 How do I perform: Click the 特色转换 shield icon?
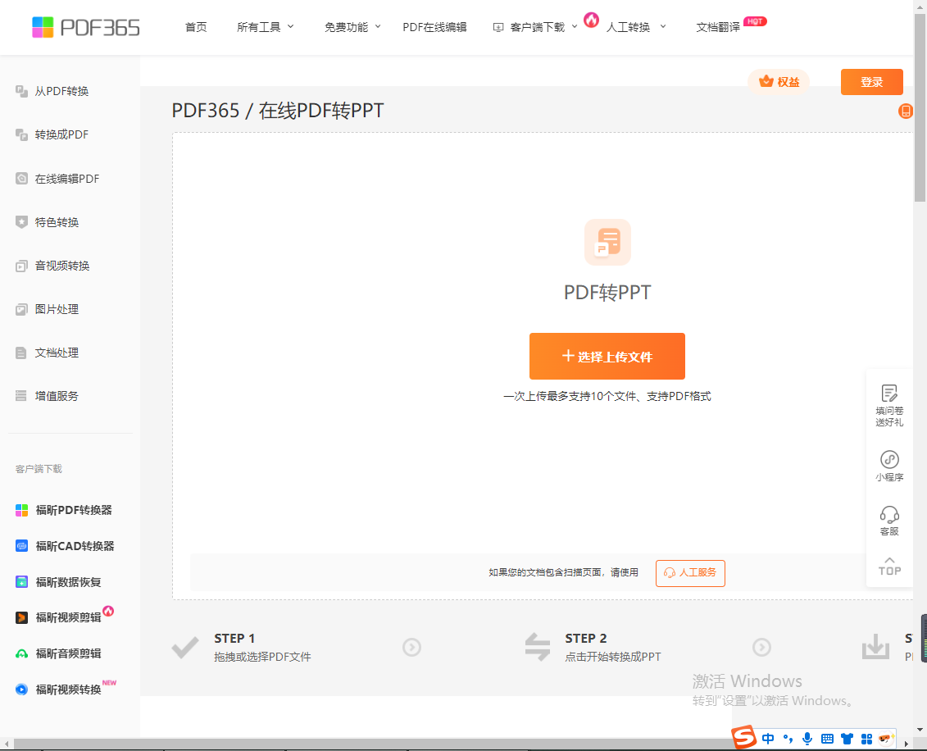[22, 222]
